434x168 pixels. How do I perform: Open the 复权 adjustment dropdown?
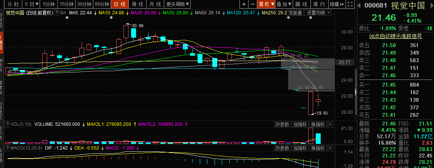(266, 5)
